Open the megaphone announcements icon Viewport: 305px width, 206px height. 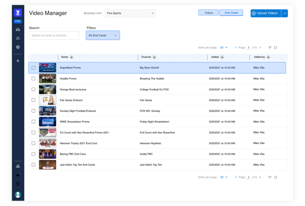tap(18, 175)
